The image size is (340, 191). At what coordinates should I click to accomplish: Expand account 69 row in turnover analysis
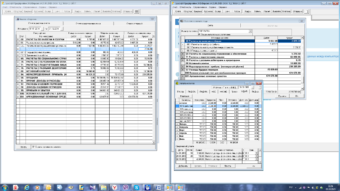pos(18,58)
